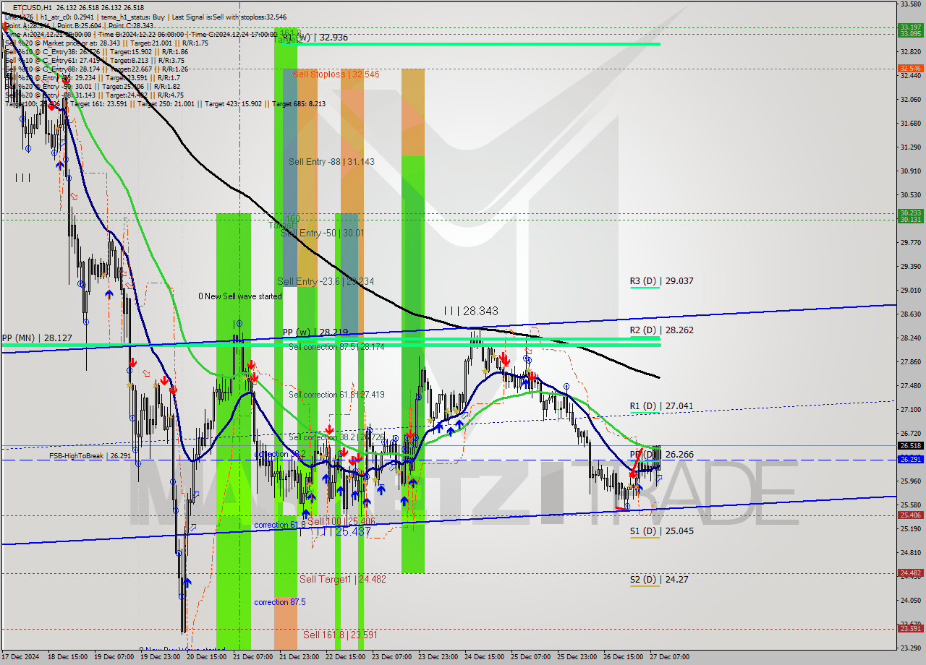Click the R1 (D) 27.041 pivot label
Viewport: 926px width, 665px height.
coord(661,406)
